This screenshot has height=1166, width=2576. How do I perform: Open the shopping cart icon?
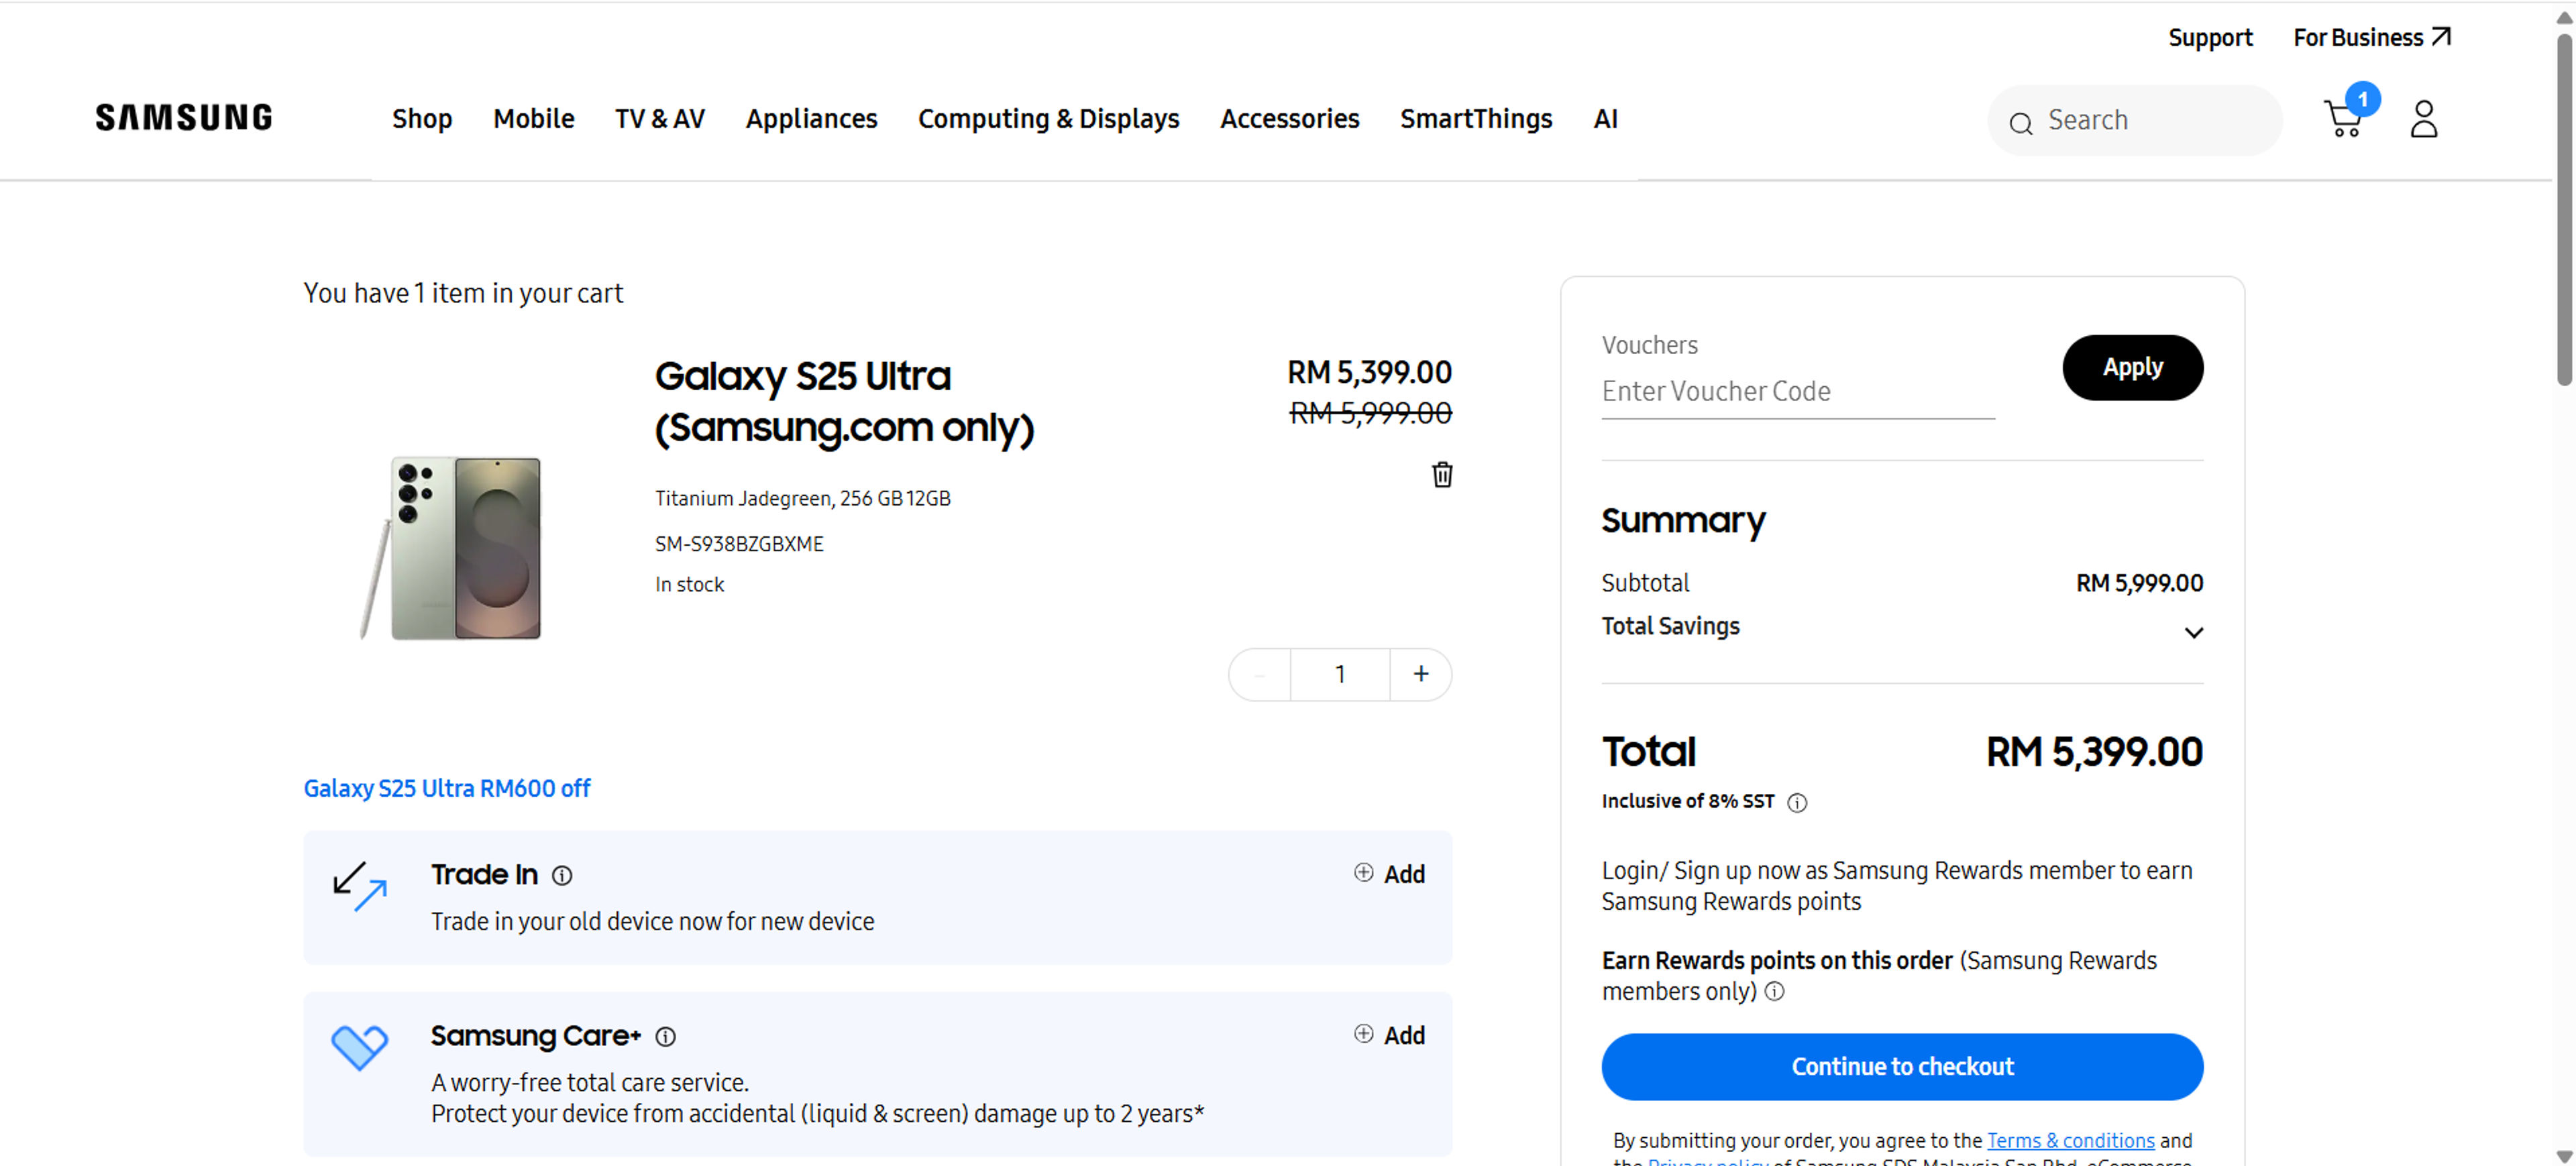click(2343, 120)
